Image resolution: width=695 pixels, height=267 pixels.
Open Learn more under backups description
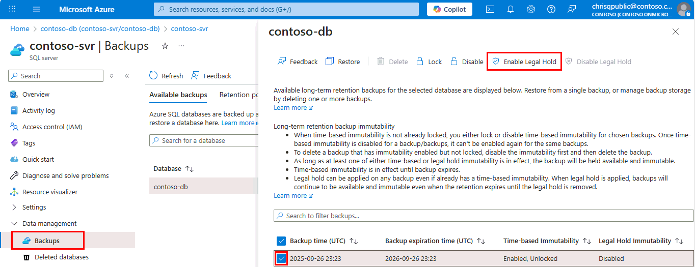pyautogui.click(x=293, y=107)
